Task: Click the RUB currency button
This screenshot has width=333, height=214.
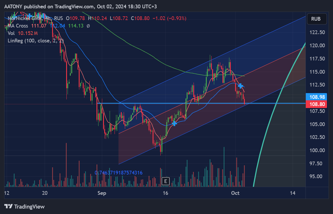Action: click(x=317, y=19)
